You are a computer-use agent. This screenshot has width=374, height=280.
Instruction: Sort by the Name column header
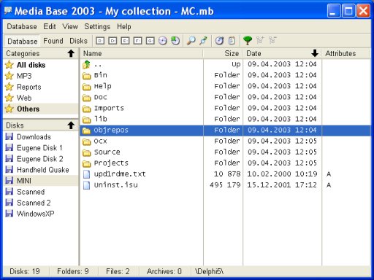point(142,53)
